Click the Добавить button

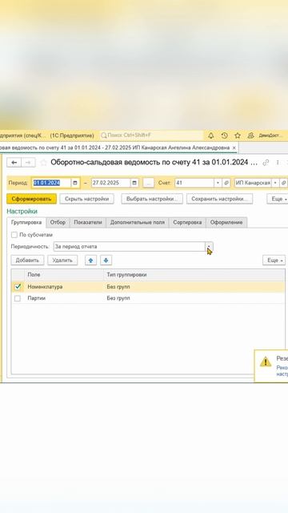pyautogui.click(x=27, y=261)
